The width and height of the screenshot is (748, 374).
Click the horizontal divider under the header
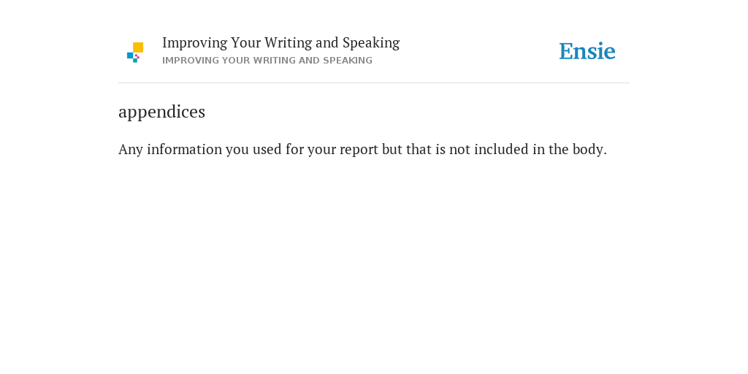(374, 83)
